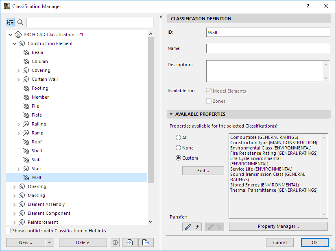Viewport: 336px width, 251px height.
Task: Click the Column leaf icon
Action: 26,62
